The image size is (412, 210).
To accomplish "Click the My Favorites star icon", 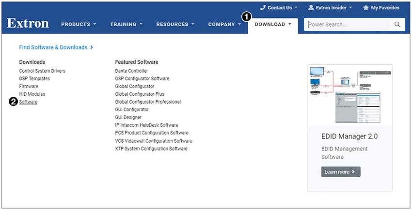I will (366, 8).
